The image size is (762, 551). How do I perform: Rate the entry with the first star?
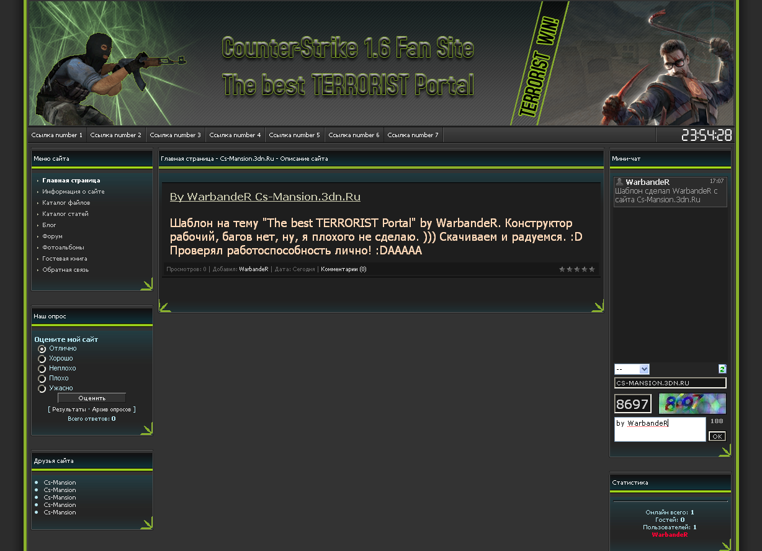coord(562,269)
